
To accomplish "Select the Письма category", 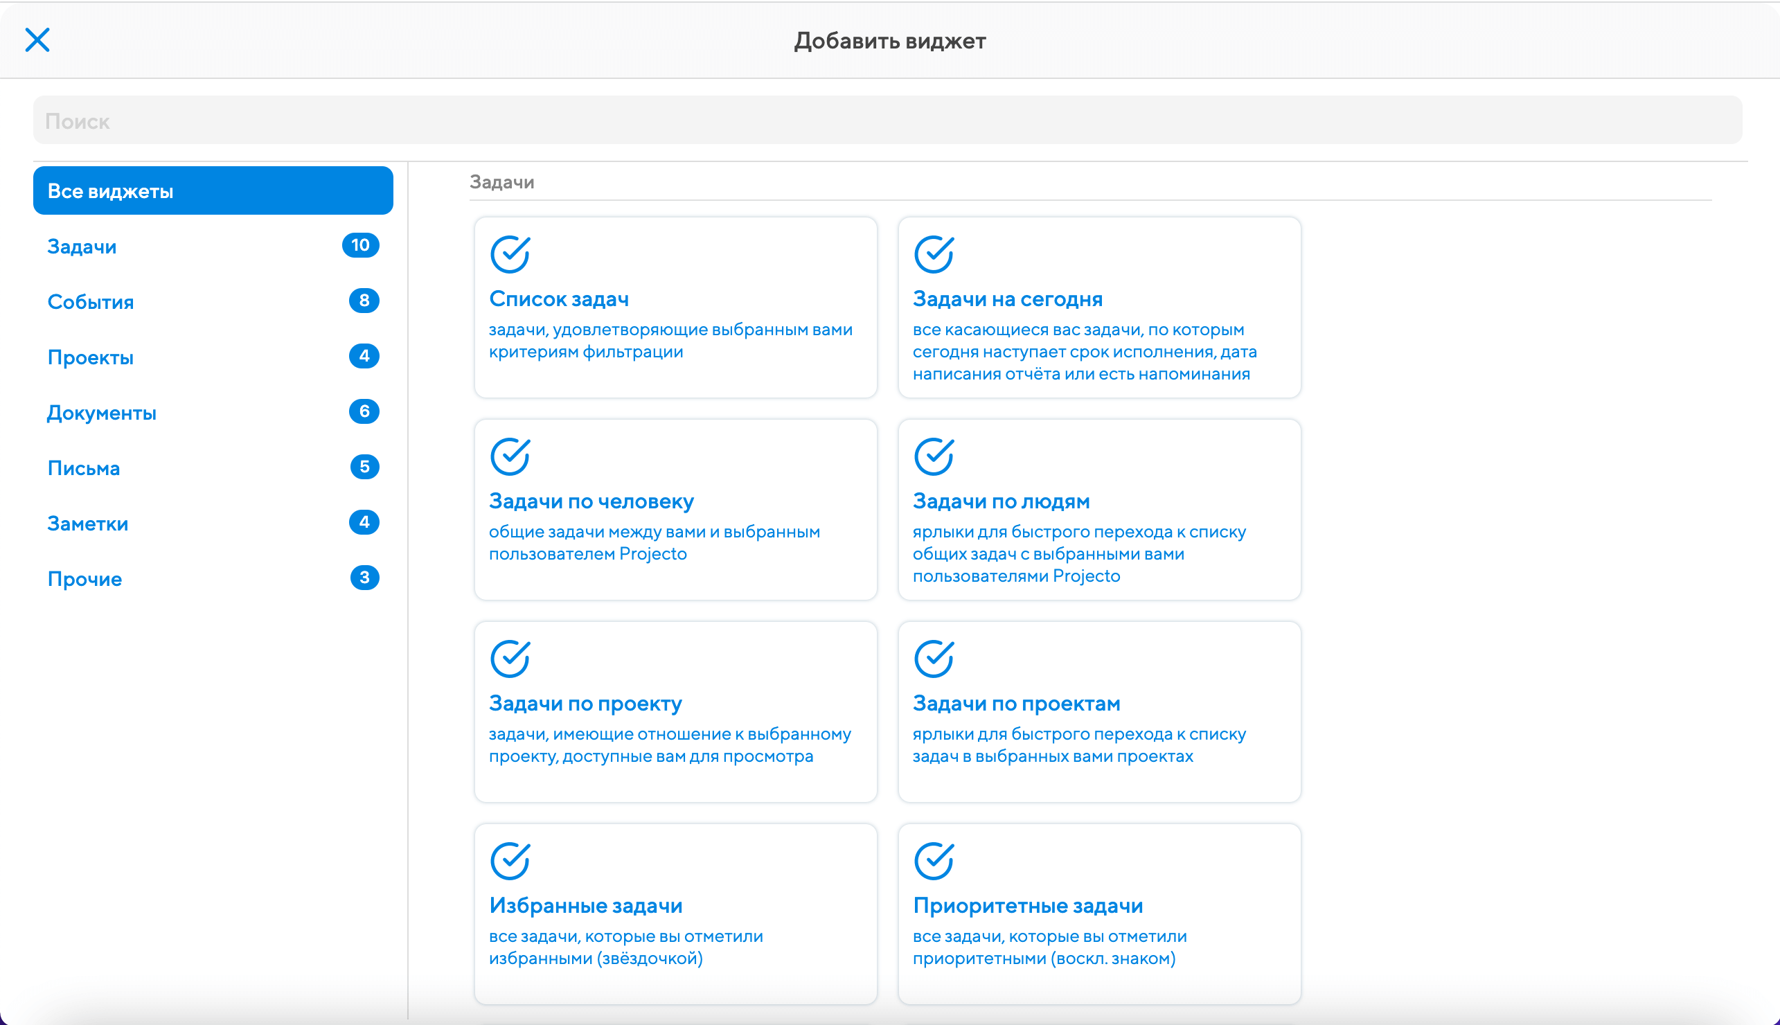I will click(x=83, y=468).
